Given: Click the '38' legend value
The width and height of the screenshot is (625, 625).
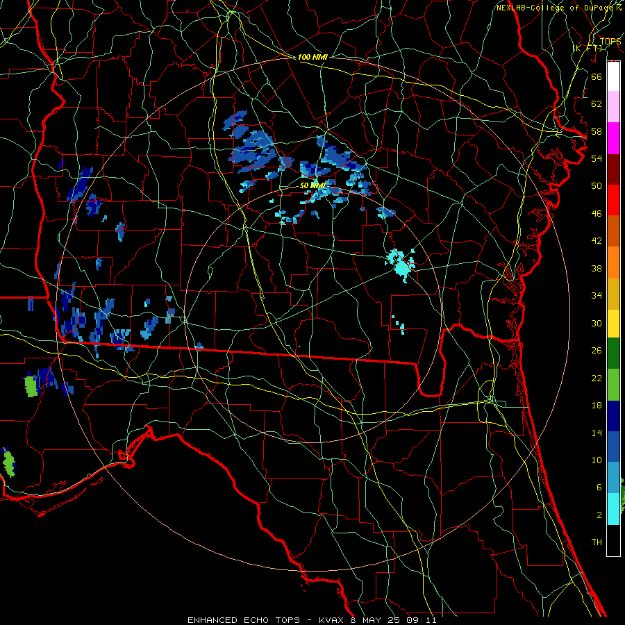Looking at the screenshot, I should click(x=597, y=268).
